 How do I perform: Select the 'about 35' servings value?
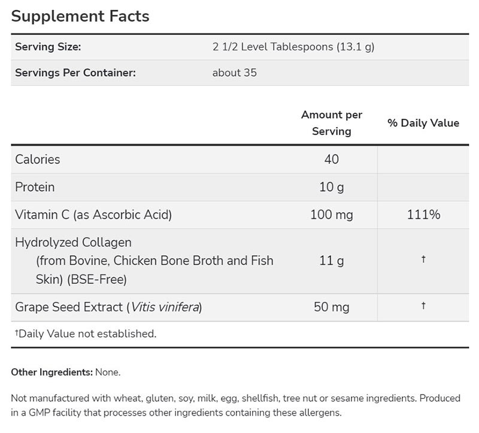pyautogui.click(x=235, y=73)
